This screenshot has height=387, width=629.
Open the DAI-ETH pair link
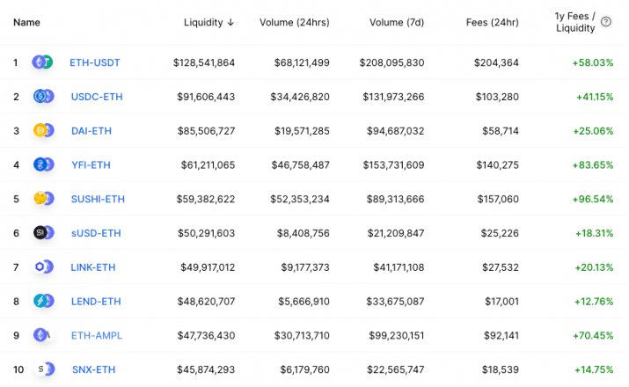[91, 131]
